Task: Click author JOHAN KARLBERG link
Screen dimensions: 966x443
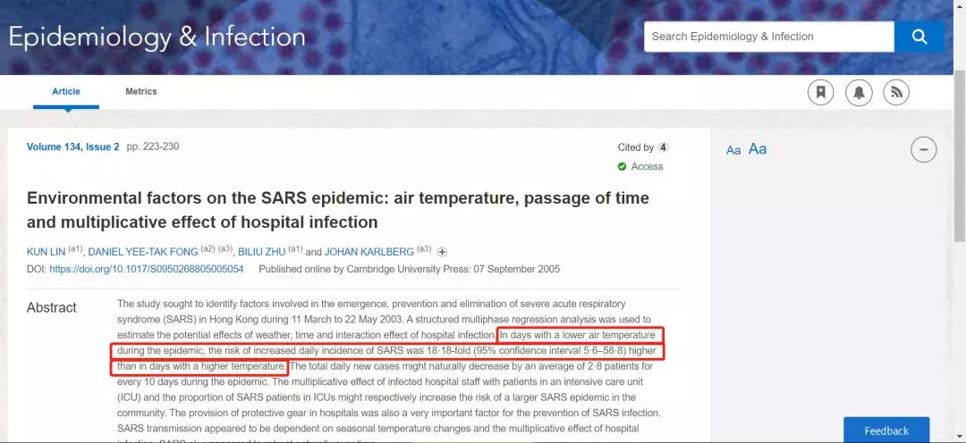Action: 369,252
